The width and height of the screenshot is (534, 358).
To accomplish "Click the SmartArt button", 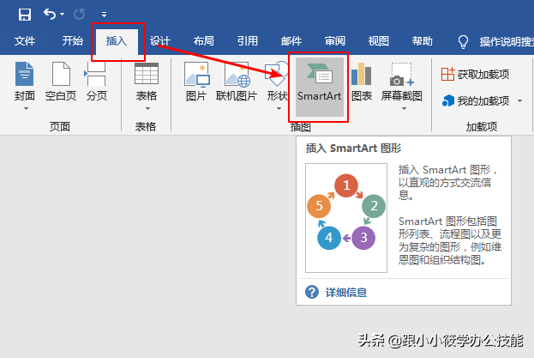I will (x=320, y=87).
